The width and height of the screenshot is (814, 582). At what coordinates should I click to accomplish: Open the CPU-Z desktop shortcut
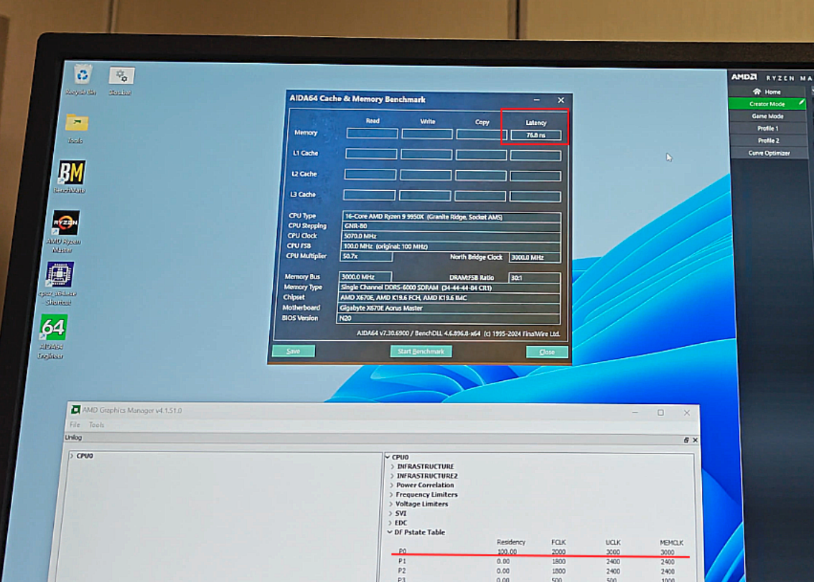click(x=60, y=275)
